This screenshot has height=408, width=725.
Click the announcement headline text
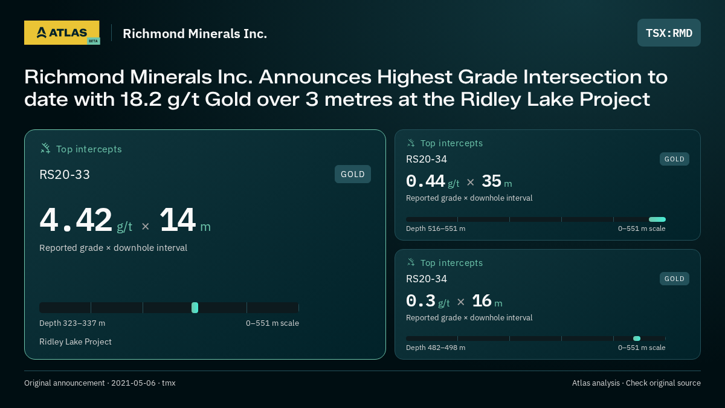(x=346, y=88)
